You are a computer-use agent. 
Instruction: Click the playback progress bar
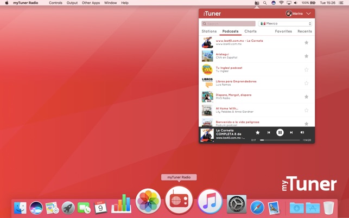pos(280,140)
